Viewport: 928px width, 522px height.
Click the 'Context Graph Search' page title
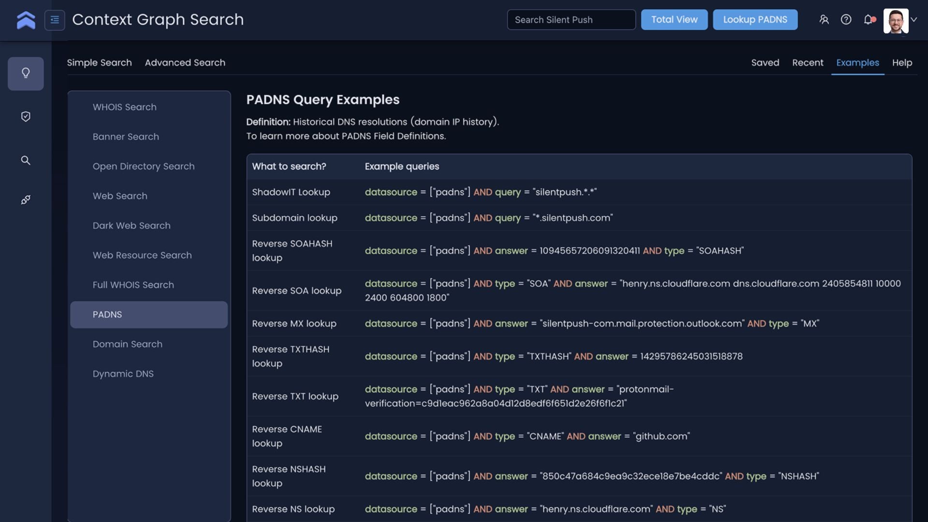158,20
